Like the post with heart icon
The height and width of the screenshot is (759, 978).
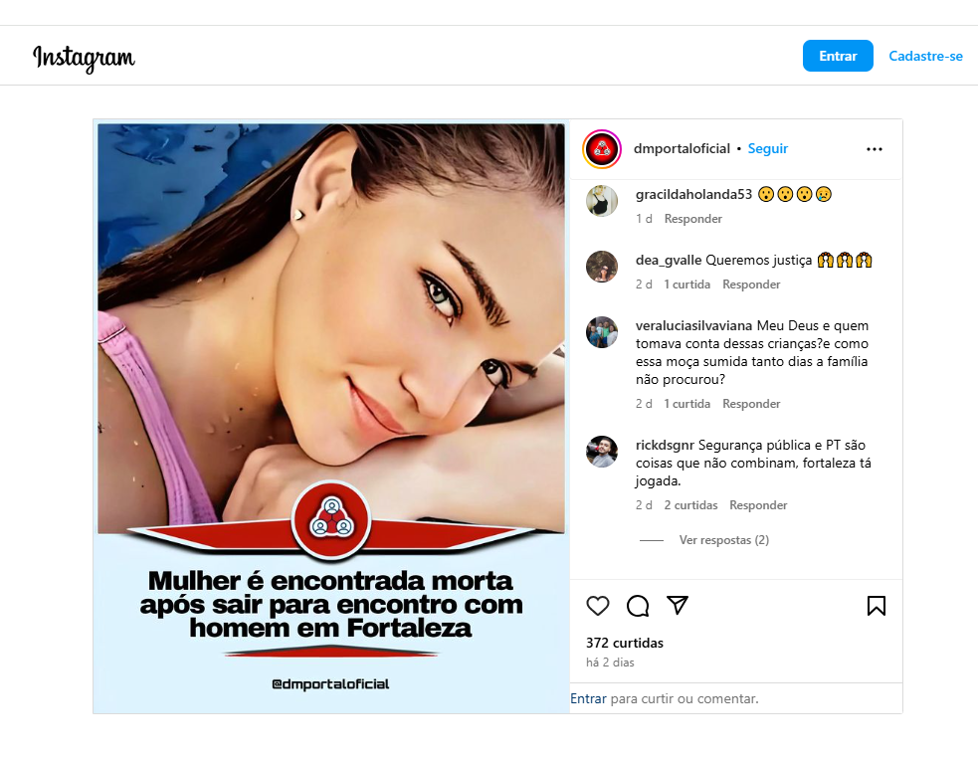coord(598,606)
